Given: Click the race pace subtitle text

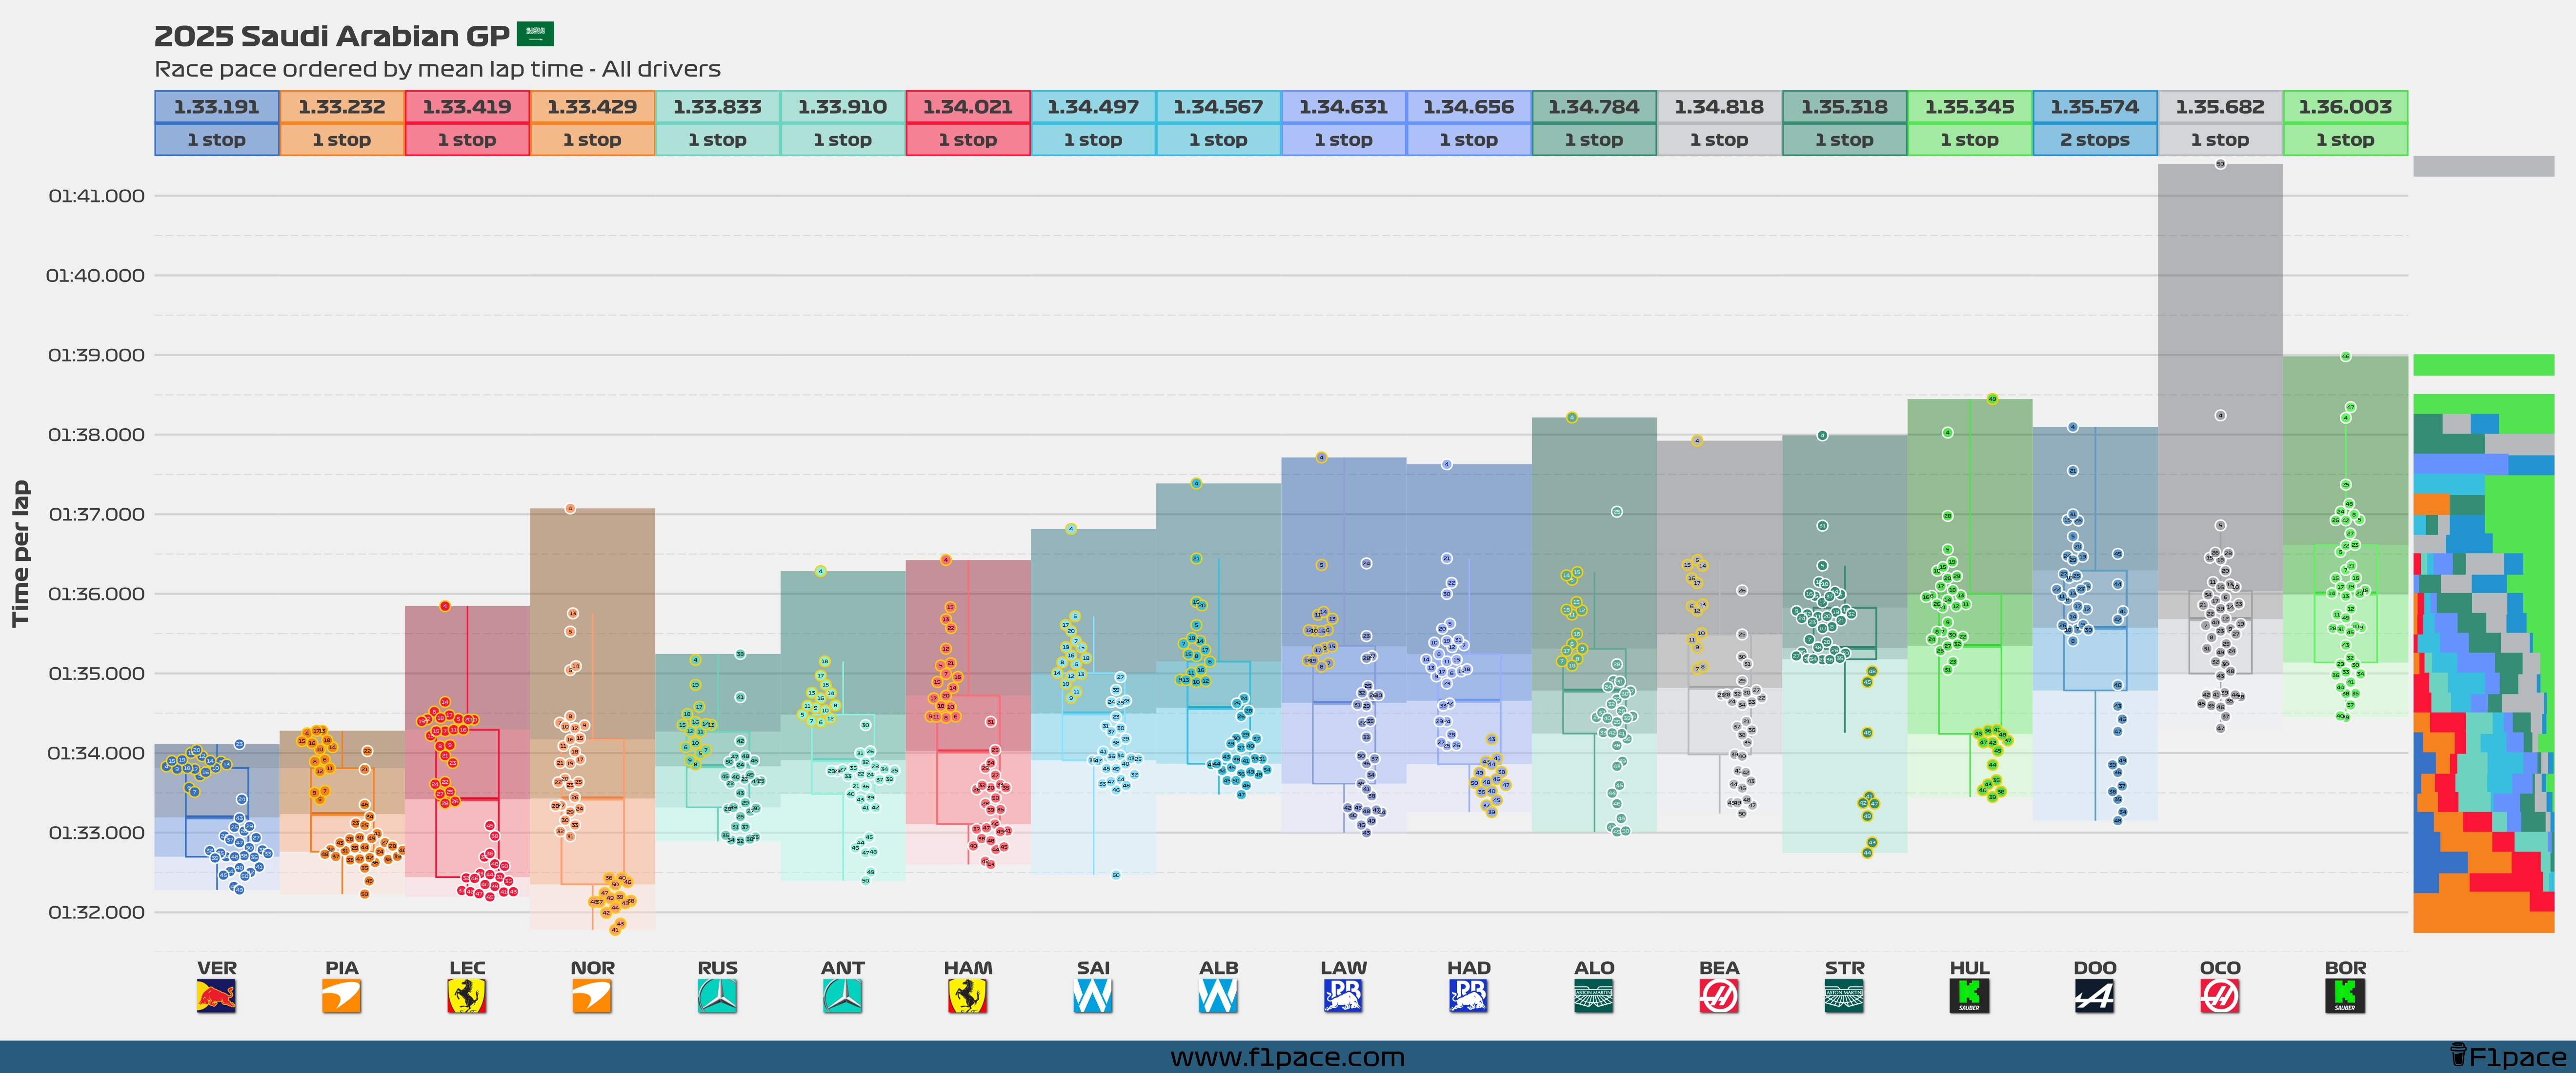Looking at the screenshot, I should pyautogui.click(x=437, y=69).
